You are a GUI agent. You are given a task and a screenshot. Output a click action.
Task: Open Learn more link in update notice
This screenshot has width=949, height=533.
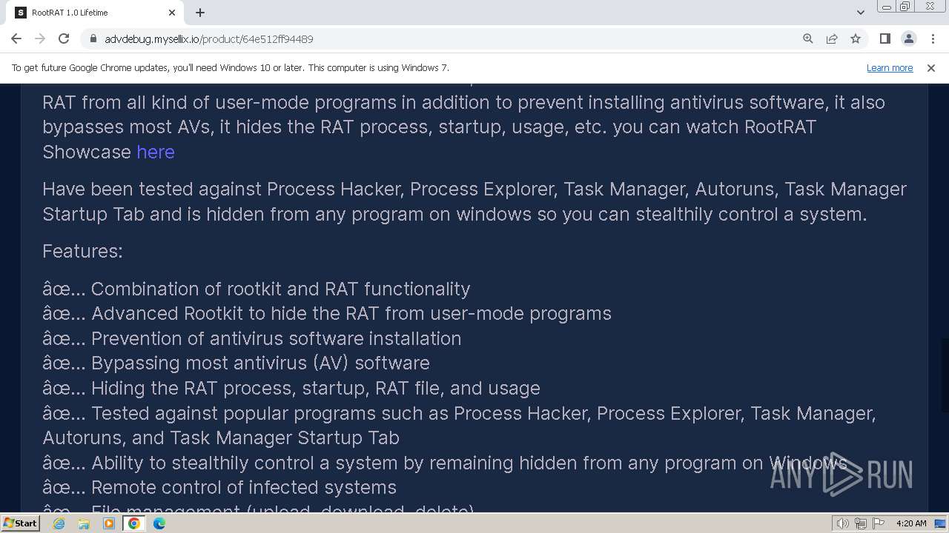(x=890, y=67)
